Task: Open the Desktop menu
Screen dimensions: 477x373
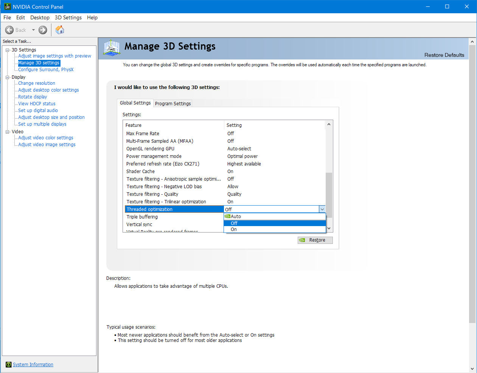Action: tap(40, 17)
